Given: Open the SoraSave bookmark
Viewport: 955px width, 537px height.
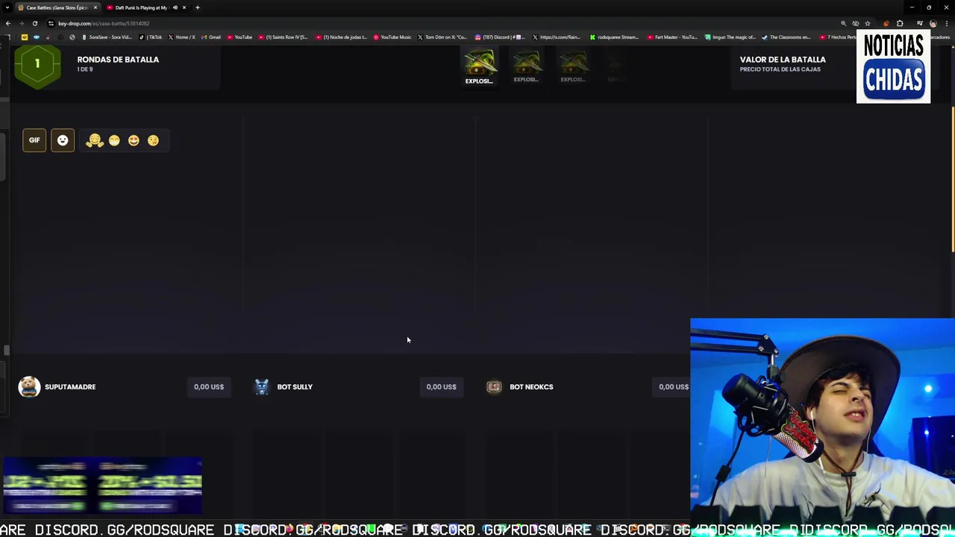Looking at the screenshot, I should point(107,37).
